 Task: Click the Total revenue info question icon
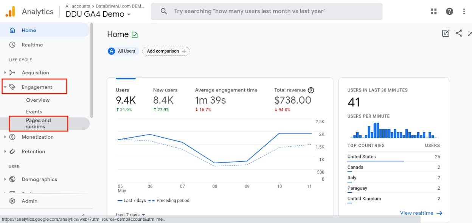311,90
